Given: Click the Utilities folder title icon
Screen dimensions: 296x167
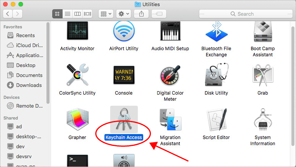Looking at the screenshot, I should 137,4.
